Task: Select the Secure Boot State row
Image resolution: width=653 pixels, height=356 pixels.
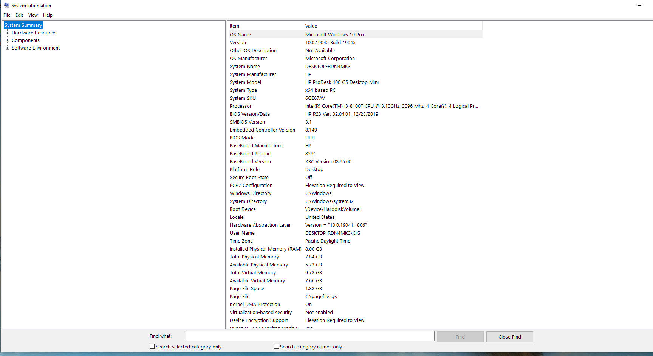Action: tap(340, 177)
